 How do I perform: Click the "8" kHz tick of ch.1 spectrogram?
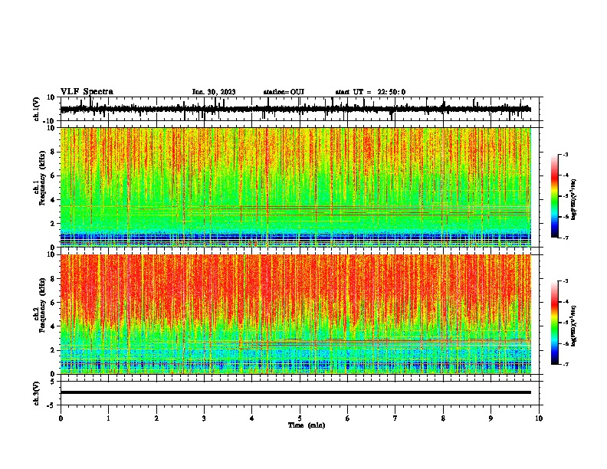tap(53, 152)
